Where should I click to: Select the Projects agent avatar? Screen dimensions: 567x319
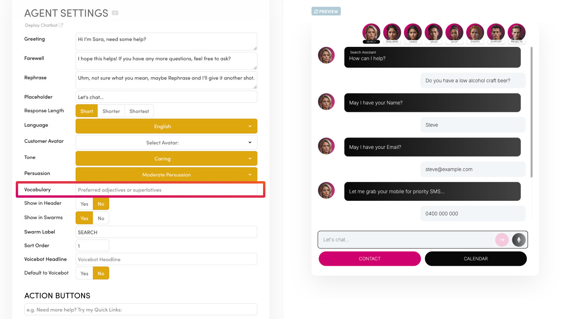[516, 32]
